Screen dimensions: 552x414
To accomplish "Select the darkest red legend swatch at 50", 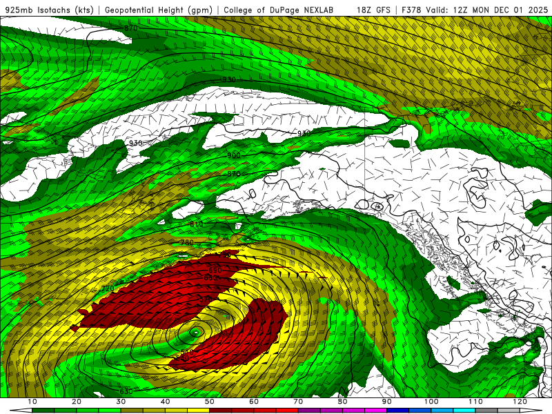I will click(x=220, y=411).
